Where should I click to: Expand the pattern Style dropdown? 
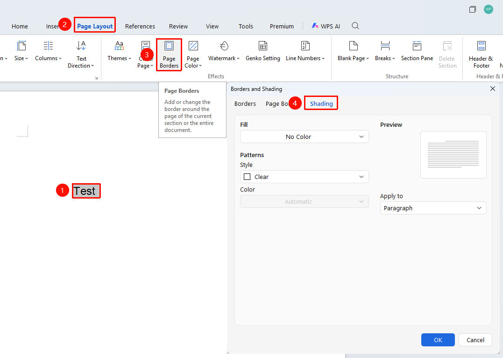pos(304,177)
